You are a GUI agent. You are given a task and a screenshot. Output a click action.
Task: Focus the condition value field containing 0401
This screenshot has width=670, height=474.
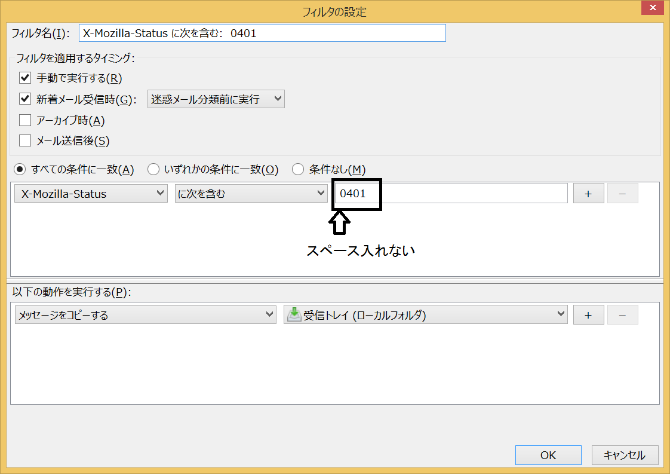[451, 193]
